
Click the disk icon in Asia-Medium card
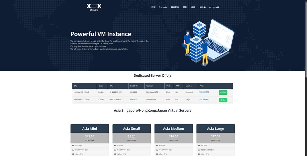[x=157, y=150]
